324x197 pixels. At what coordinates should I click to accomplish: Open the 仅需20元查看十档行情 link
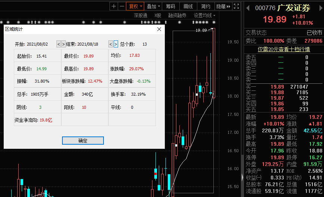pos(284,49)
